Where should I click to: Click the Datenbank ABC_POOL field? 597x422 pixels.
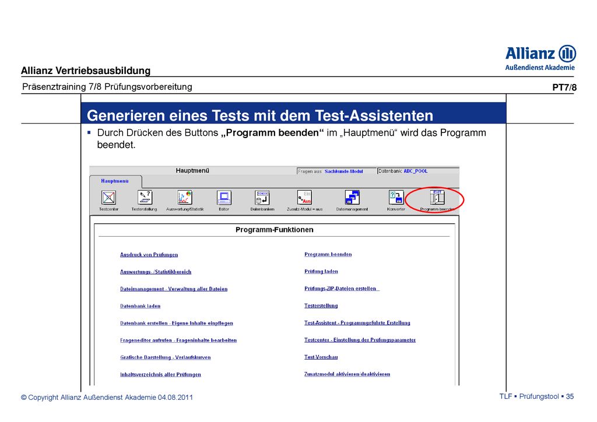[417, 171]
